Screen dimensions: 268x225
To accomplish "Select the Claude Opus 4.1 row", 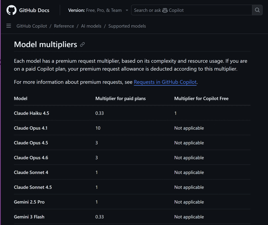I will click(x=31, y=128).
